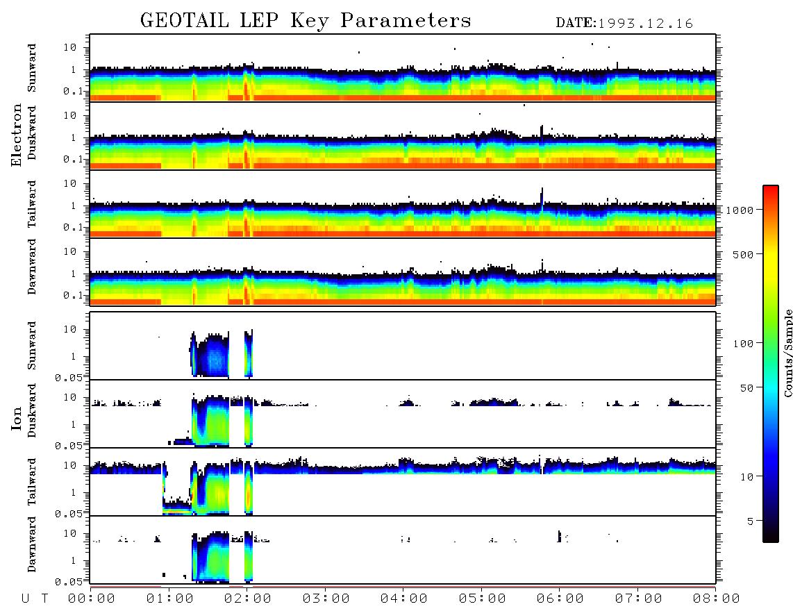Viewport: 793px width, 611px height.
Task: Click the 07:00 time tick label
Action: [639, 599]
